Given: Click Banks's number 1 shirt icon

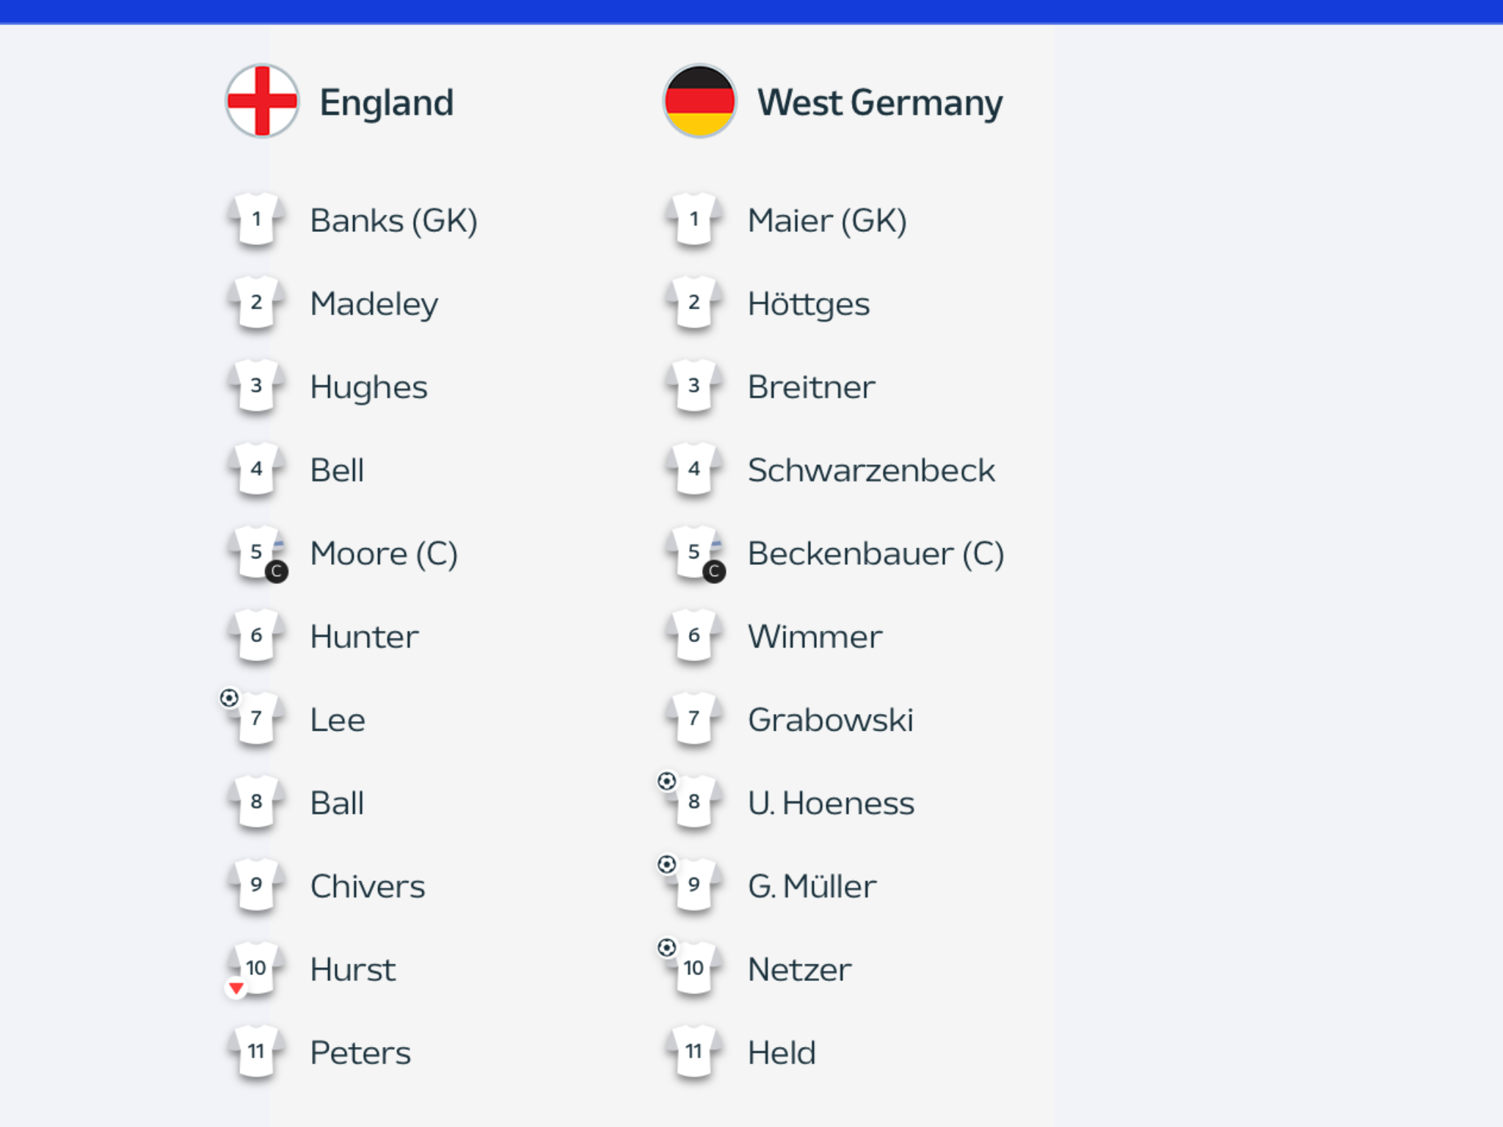Looking at the screenshot, I should 256,219.
